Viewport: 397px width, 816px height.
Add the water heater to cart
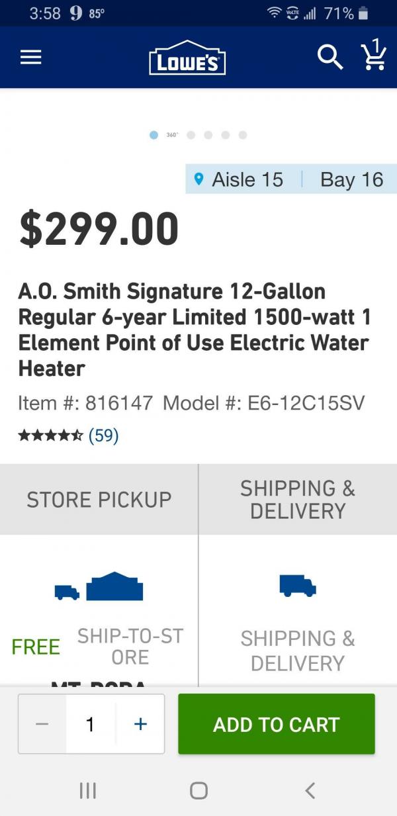(x=277, y=724)
